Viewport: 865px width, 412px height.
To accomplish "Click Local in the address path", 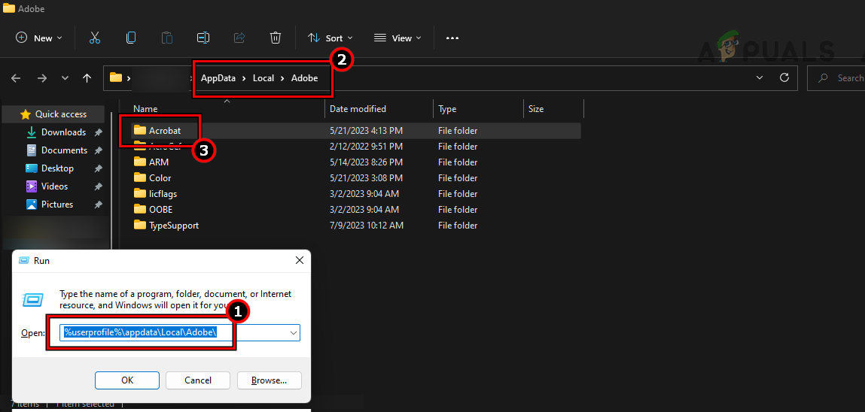I will tap(263, 78).
